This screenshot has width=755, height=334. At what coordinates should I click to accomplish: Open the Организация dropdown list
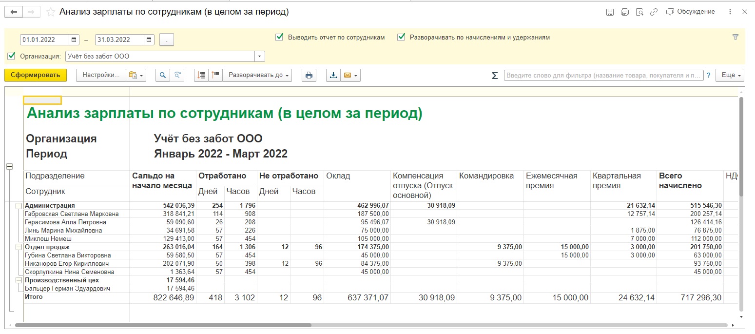tap(260, 56)
